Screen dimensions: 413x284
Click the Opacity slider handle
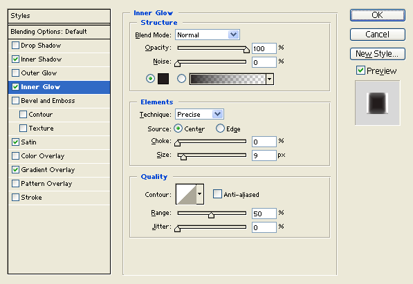coord(246,50)
